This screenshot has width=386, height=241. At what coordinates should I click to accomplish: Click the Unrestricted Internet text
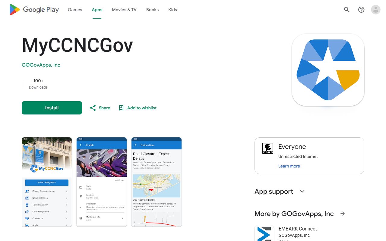tap(298, 156)
